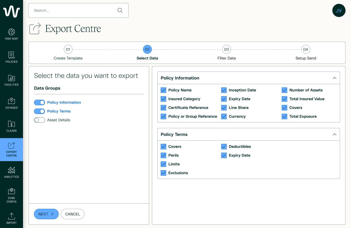
Task: Uncheck the Perils checkbox
Action: click(163, 155)
